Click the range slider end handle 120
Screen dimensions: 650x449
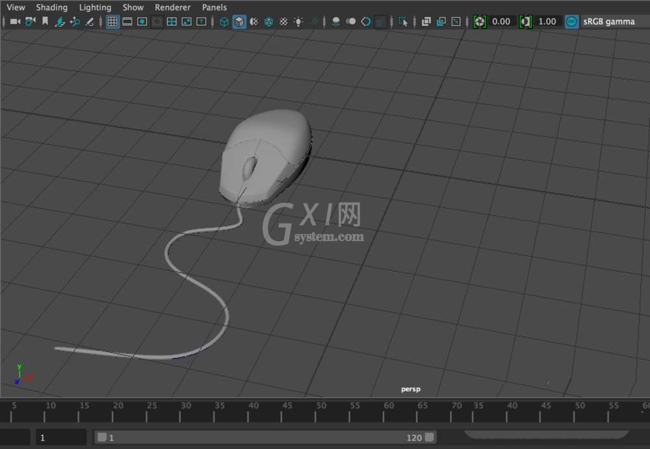click(429, 437)
